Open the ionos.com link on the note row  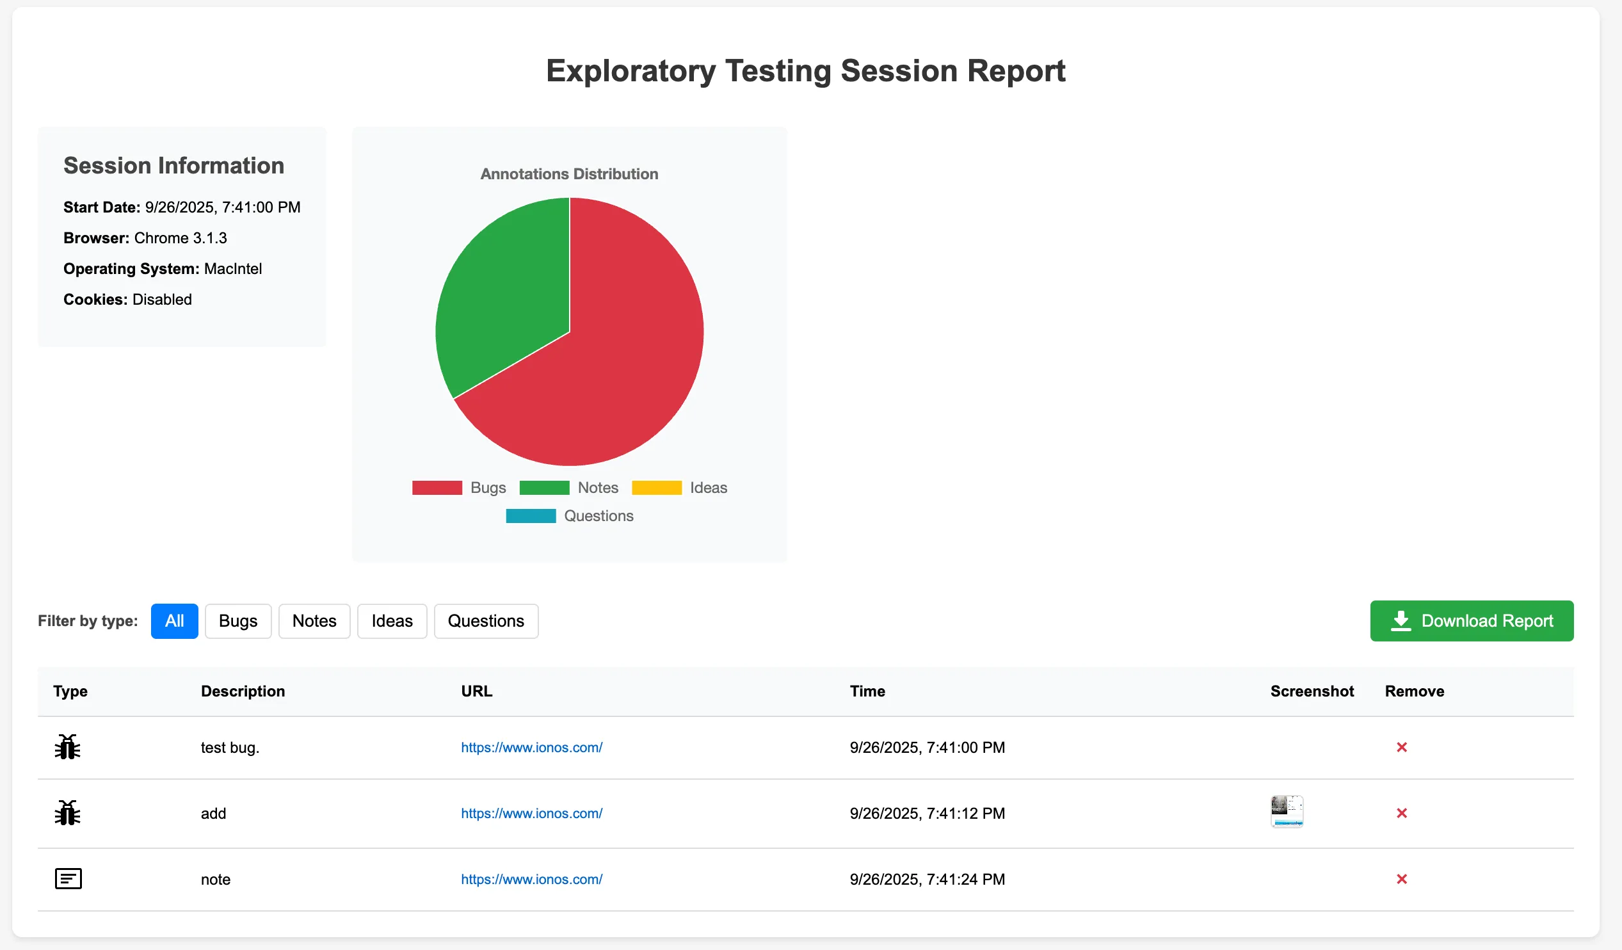point(531,879)
